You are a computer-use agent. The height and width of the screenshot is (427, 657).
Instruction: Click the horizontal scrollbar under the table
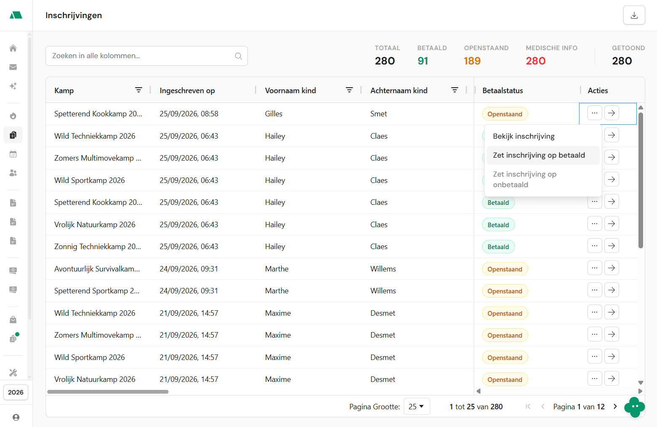pyautogui.click(x=108, y=392)
